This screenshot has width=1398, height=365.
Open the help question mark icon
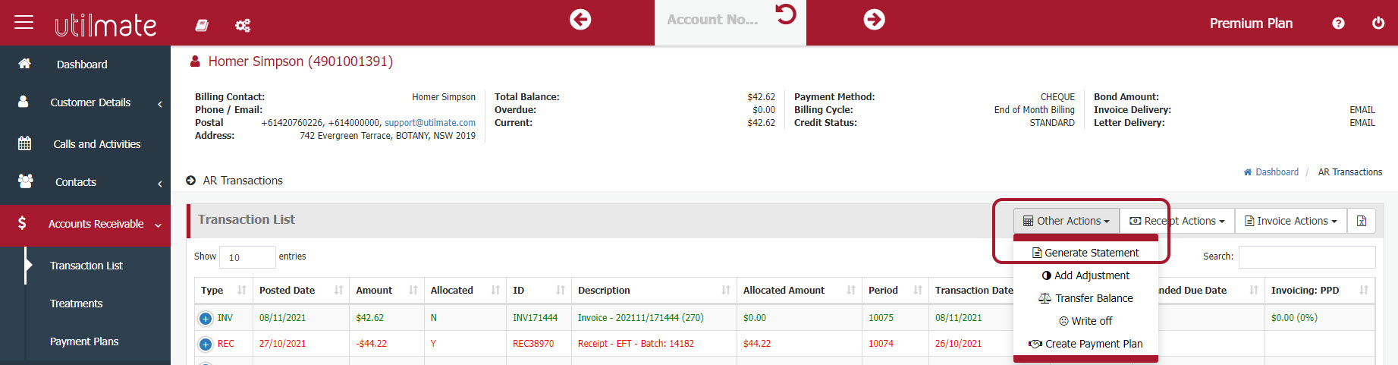pyautogui.click(x=1338, y=24)
